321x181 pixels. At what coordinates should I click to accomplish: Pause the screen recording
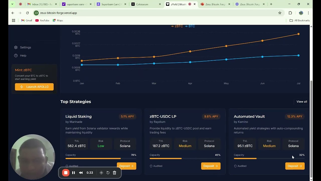[x=73, y=173]
